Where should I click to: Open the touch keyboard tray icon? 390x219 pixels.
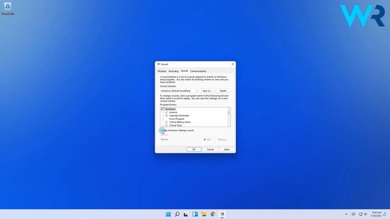coord(353,214)
